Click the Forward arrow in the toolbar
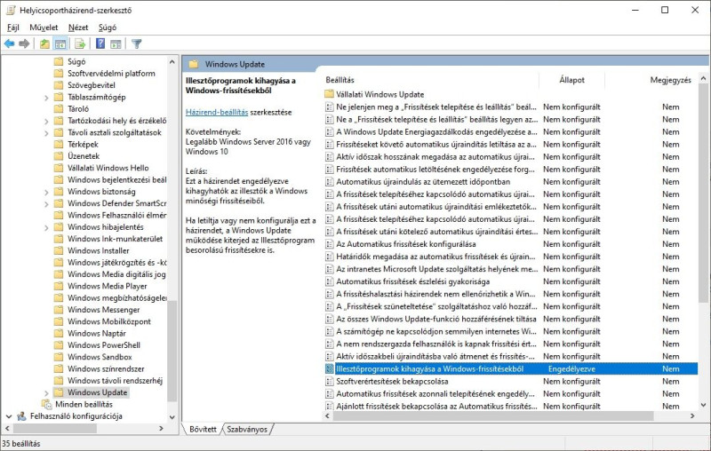The image size is (711, 451). coord(24,44)
